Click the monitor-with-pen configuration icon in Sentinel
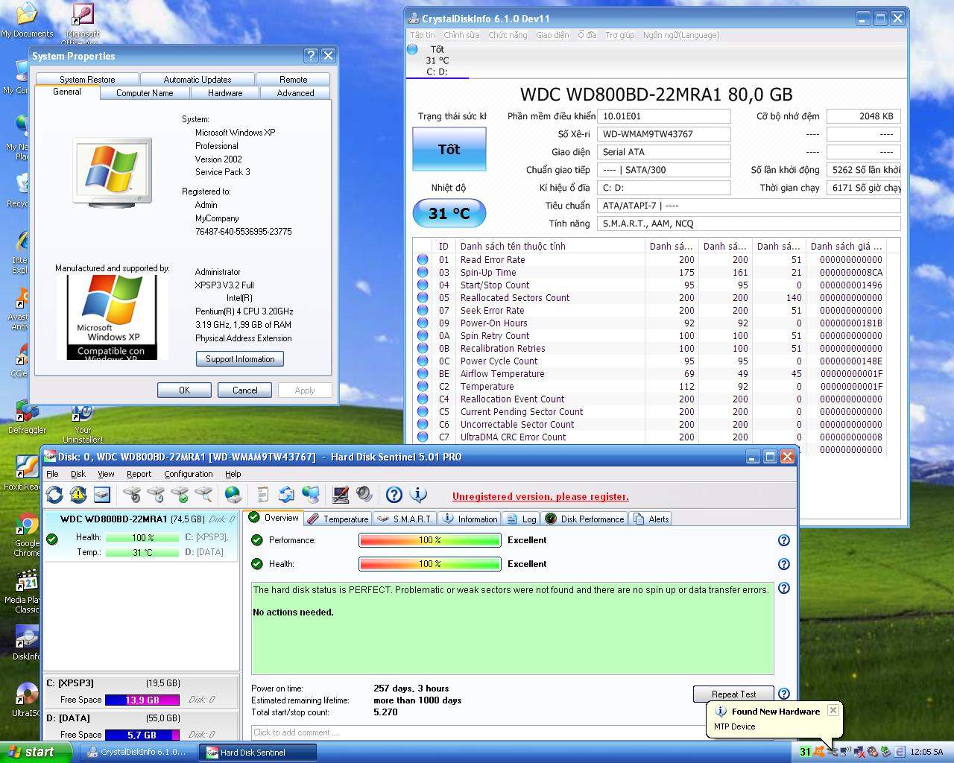This screenshot has width=954, height=763. tap(341, 495)
